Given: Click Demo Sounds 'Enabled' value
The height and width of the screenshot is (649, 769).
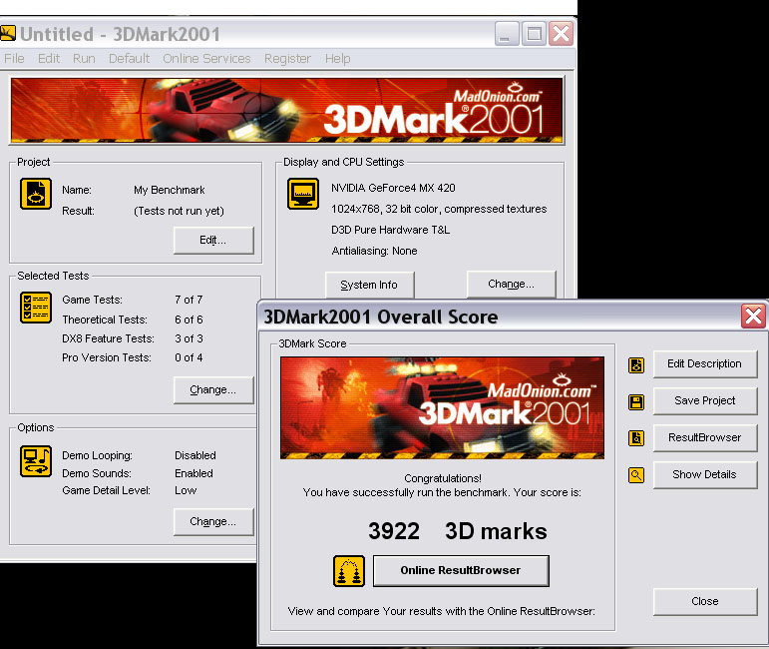Looking at the screenshot, I should tap(193, 473).
